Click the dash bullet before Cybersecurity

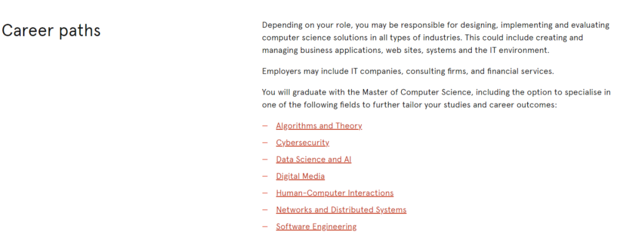pyautogui.click(x=265, y=143)
